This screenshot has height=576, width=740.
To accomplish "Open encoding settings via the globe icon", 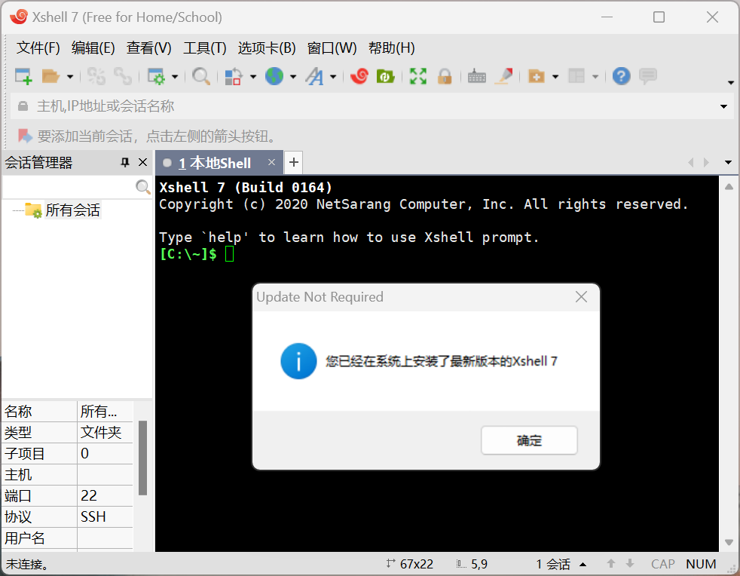I will click(x=276, y=75).
